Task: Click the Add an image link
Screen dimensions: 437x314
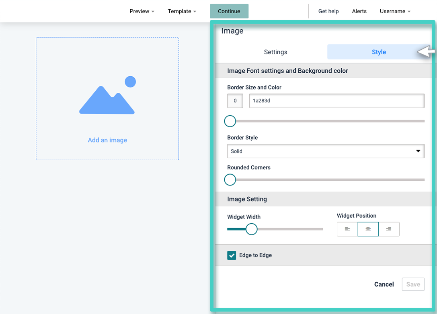Action: (107, 140)
